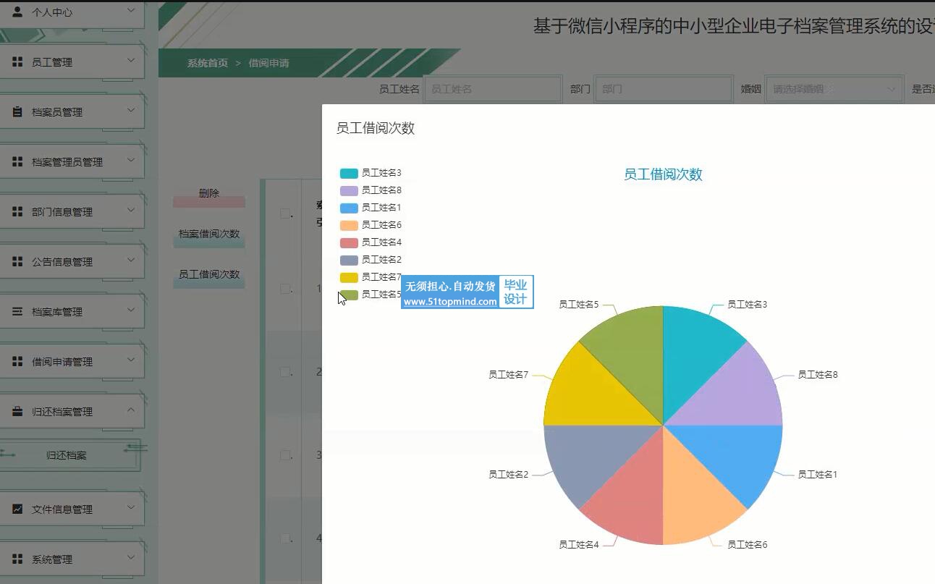Open the 公告信息管理 menu label

point(62,262)
